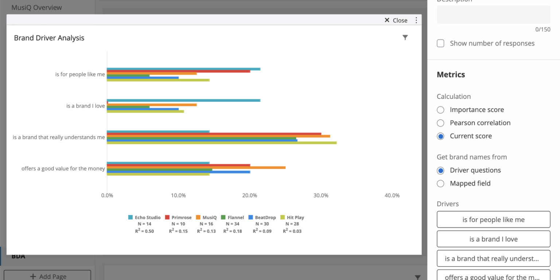560x280 pixels.
Task: Toggle Hit Play legend swatch
Action: point(282,217)
